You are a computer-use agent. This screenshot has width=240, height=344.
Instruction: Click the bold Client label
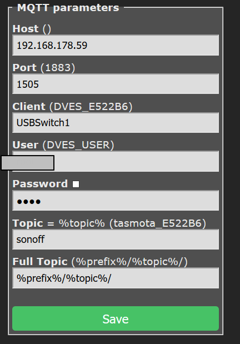(29, 106)
